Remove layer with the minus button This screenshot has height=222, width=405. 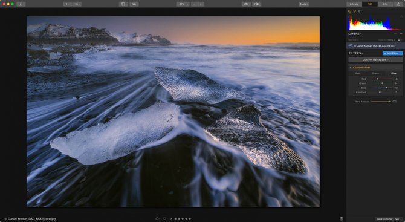pyautogui.click(x=395, y=34)
